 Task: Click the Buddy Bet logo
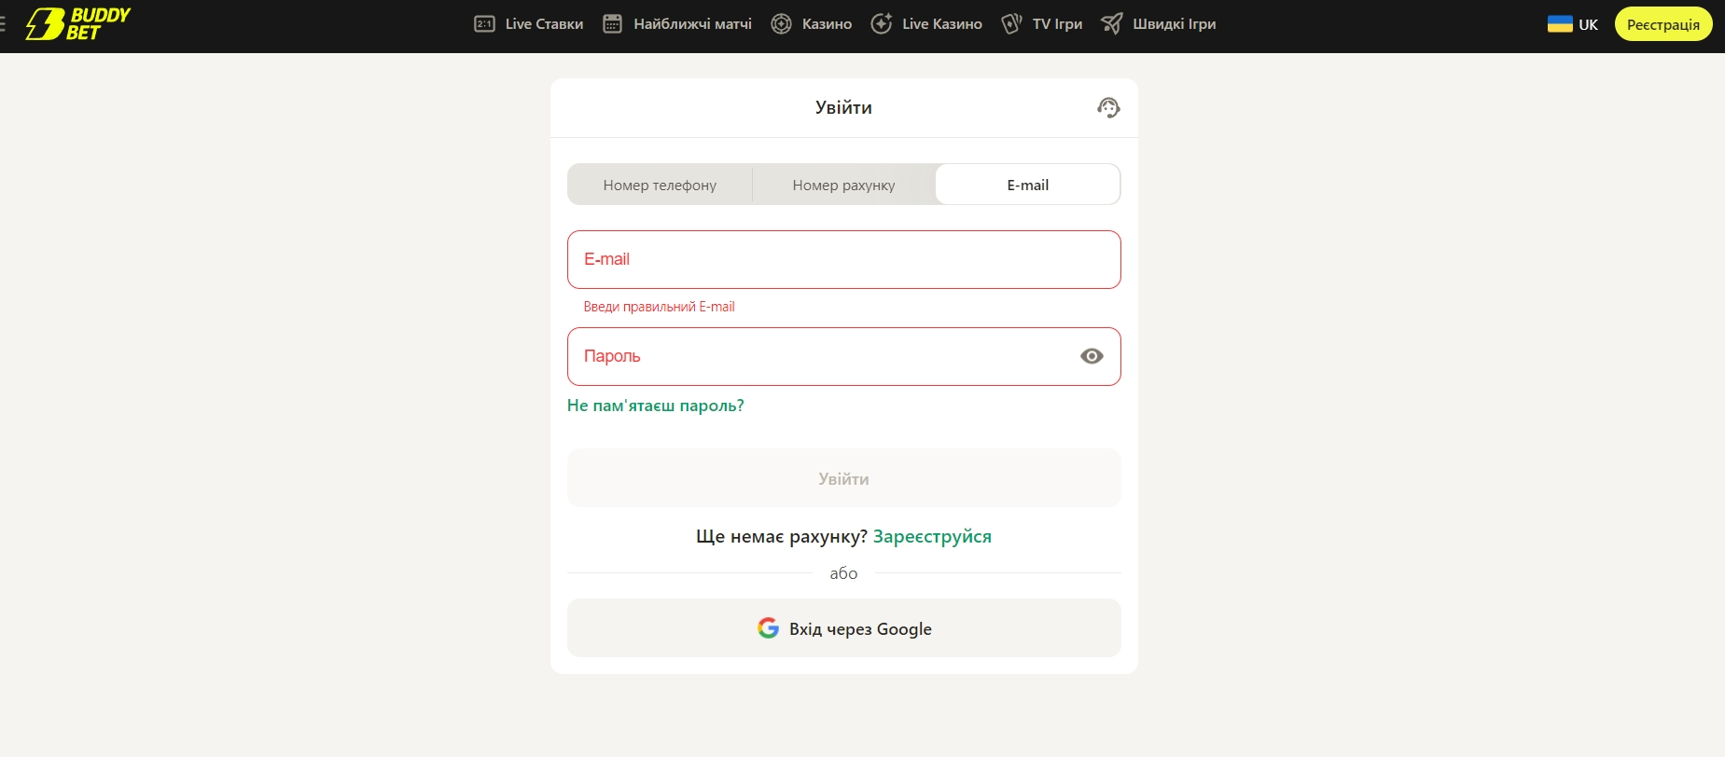point(78,24)
